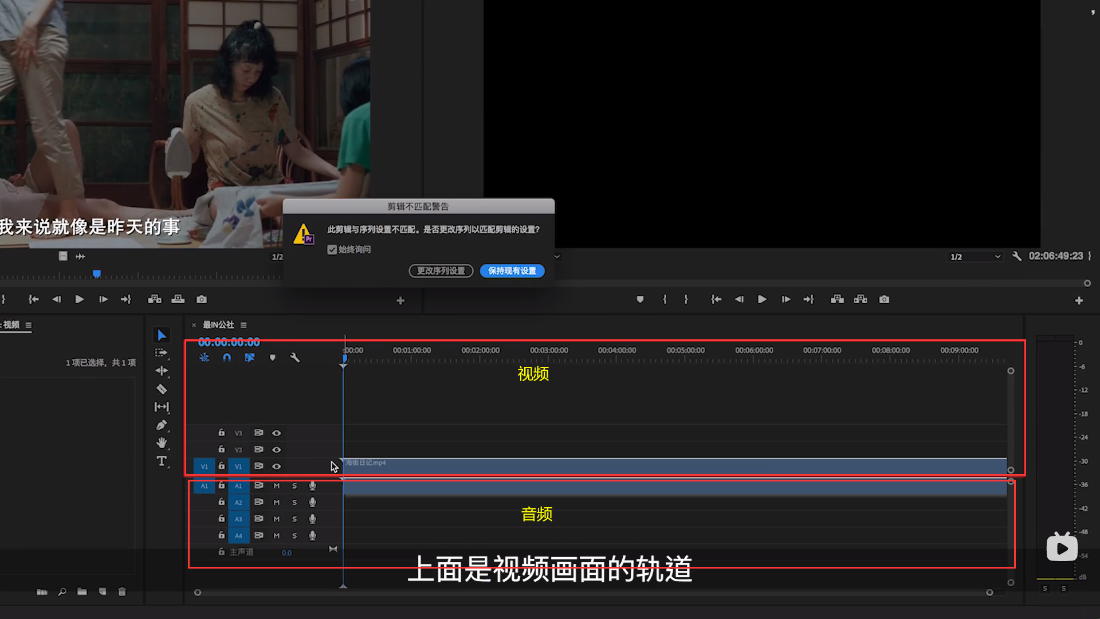Select the Type tool
The height and width of the screenshot is (619, 1100).
coord(162,461)
